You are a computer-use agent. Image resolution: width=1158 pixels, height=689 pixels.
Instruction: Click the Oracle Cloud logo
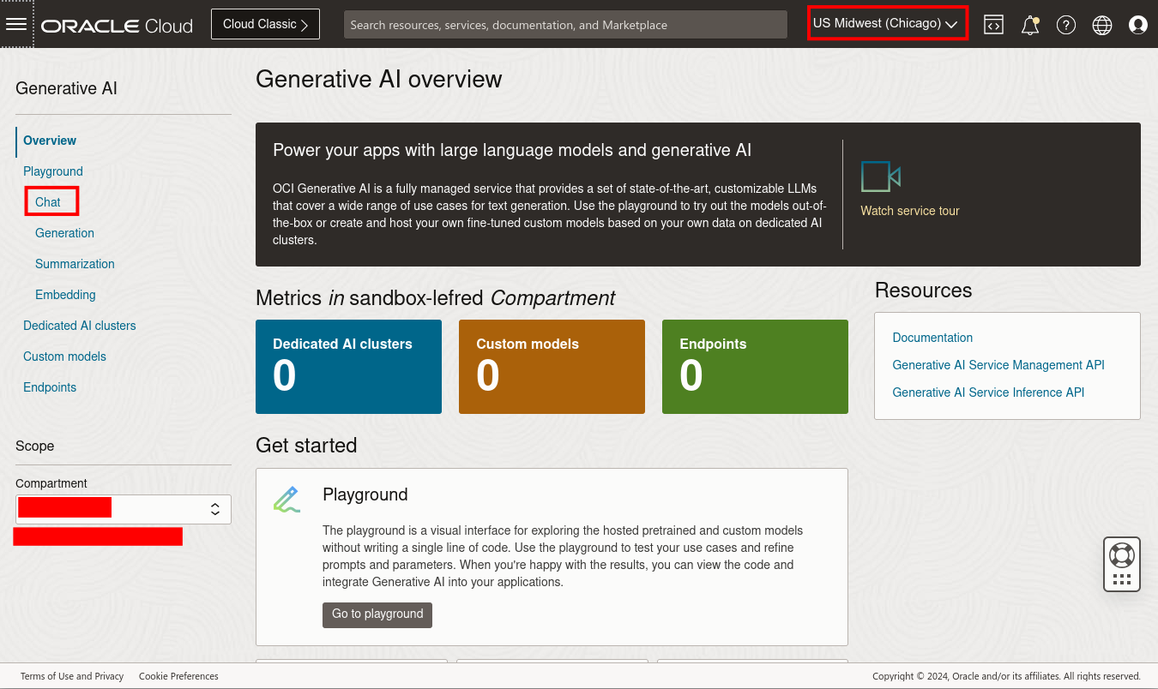coord(117,24)
